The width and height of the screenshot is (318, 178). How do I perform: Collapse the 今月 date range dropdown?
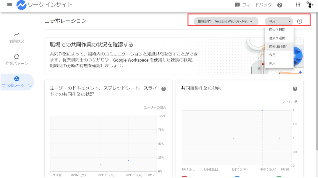point(279,21)
